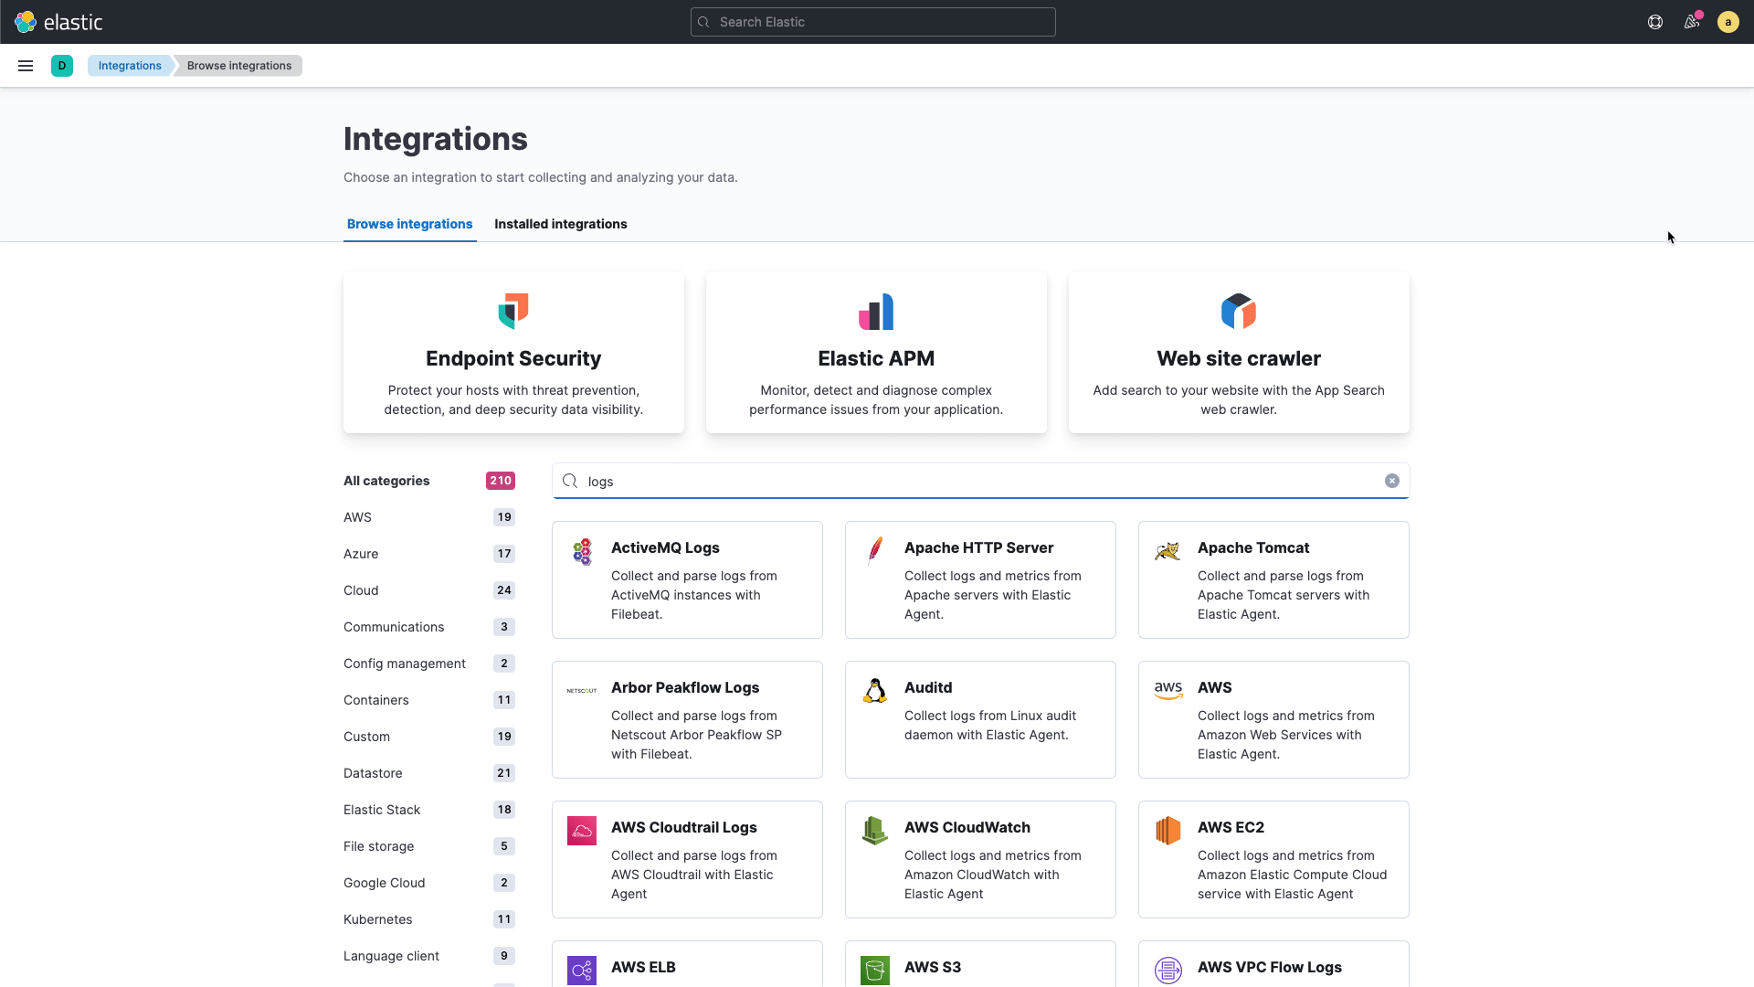1754x987 pixels.
Task: Click the AWS ELB purple icon
Action: coord(582,971)
